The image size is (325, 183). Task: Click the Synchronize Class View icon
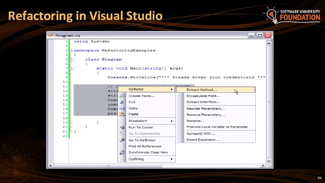122,152
